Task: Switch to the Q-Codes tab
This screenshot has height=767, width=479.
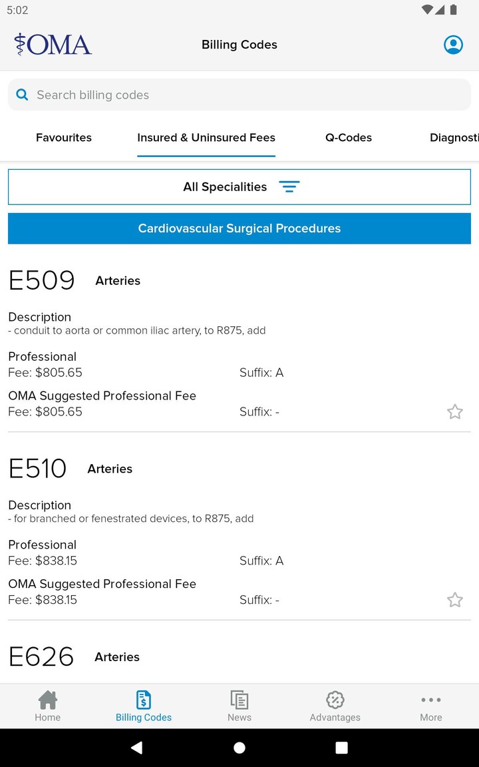Action: 349,138
